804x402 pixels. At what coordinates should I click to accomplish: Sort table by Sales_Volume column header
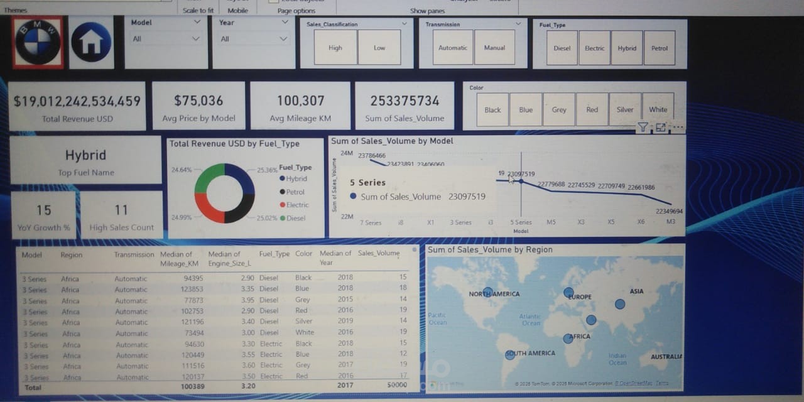(378, 254)
